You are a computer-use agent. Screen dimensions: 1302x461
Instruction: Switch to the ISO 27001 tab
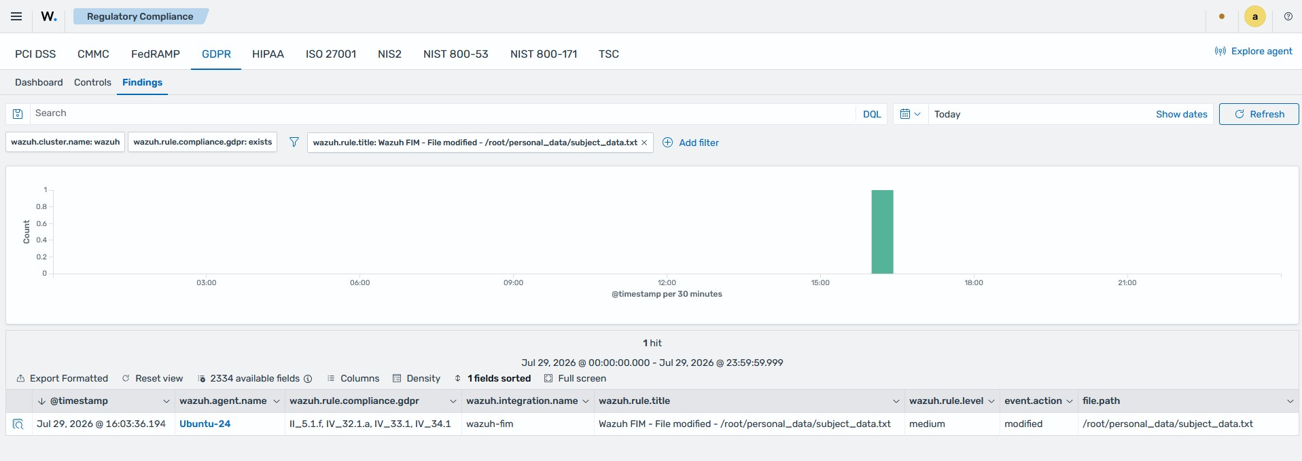click(x=331, y=54)
